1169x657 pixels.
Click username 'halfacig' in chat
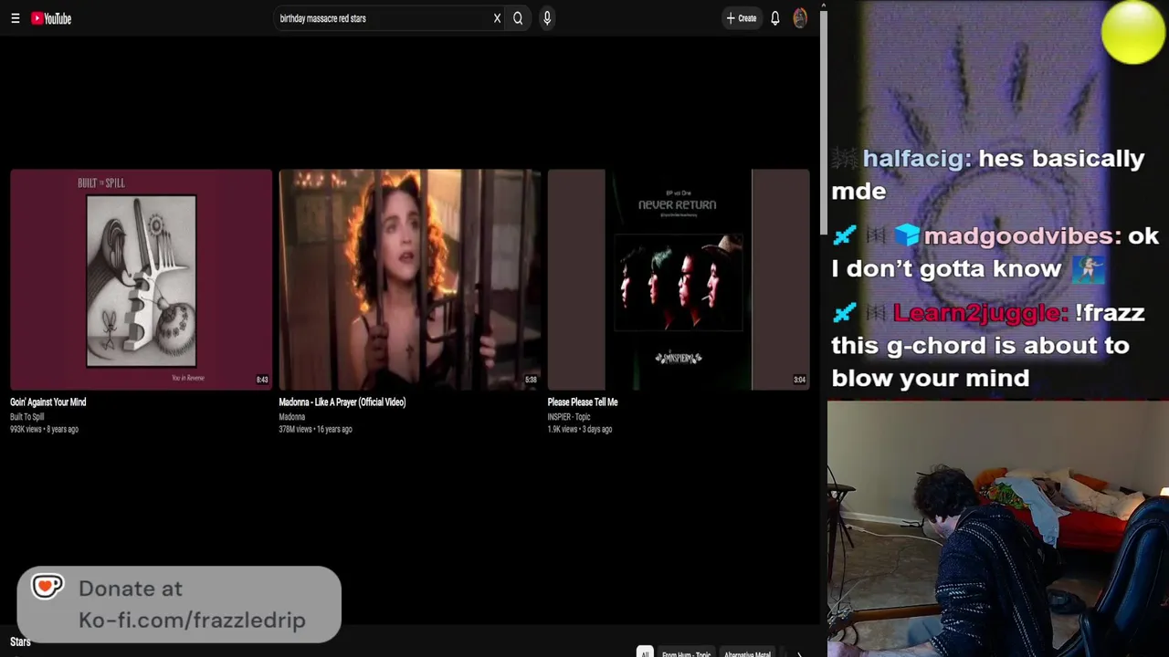915,159
